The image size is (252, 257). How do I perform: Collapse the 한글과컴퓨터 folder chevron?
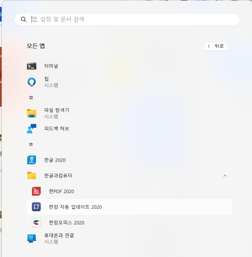pos(225,176)
